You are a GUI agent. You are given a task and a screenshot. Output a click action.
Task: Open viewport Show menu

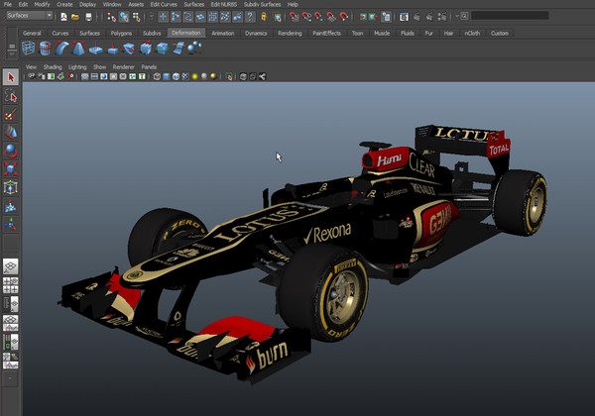(100, 67)
